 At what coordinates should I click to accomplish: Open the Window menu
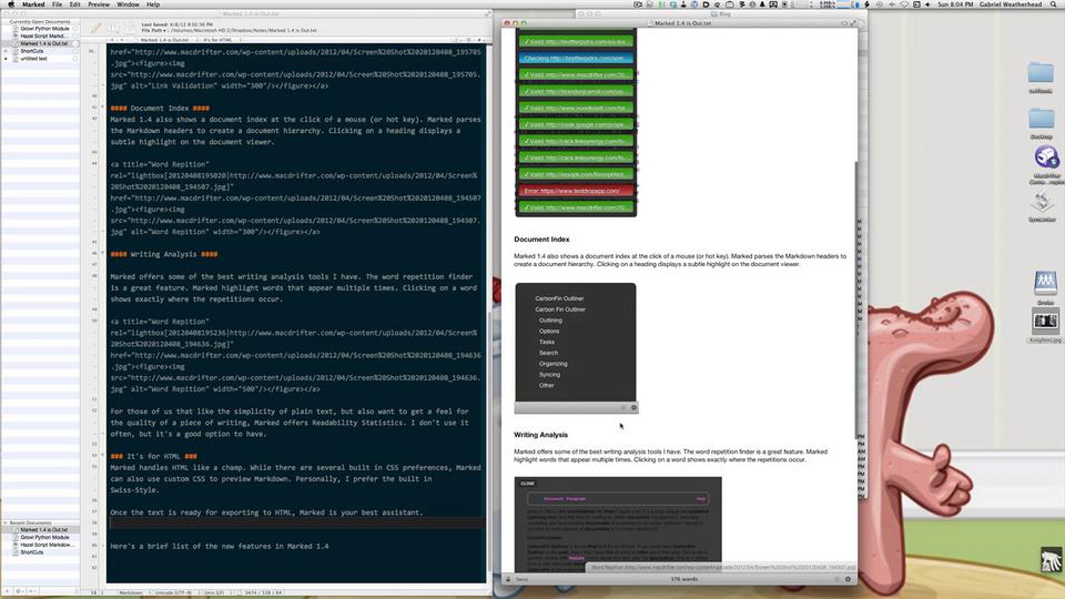pyautogui.click(x=128, y=4)
